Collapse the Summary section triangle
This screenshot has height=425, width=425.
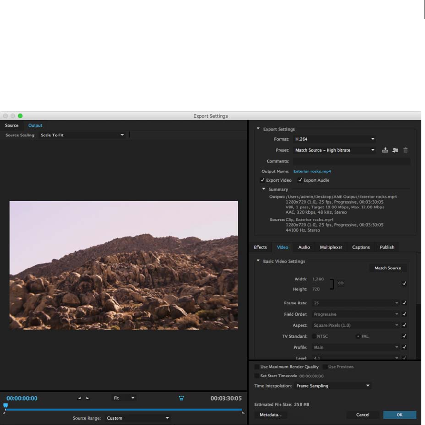[x=264, y=189]
